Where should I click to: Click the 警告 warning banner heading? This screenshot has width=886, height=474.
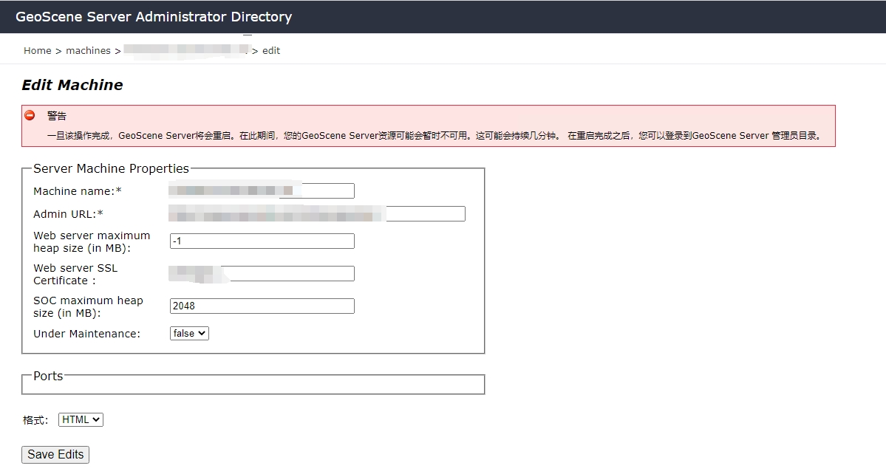[x=57, y=115]
